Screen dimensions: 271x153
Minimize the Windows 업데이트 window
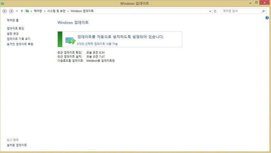[x=250, y=3]
